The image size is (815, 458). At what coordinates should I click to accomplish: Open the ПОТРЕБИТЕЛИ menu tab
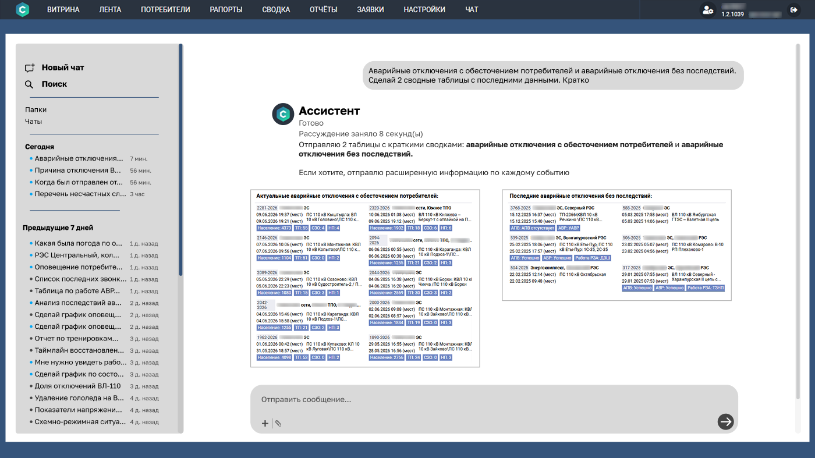pyautogui.click(x=165, y=9)
